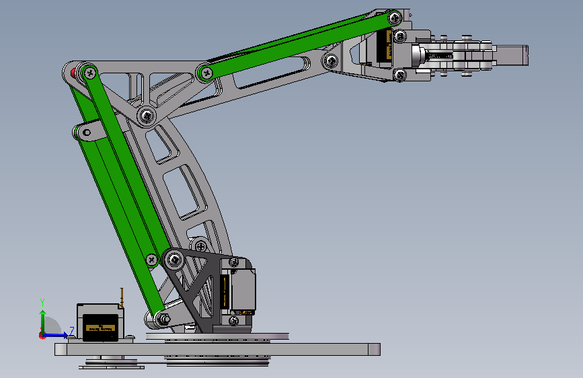This screenshot has height=378, width=583.
Task: Click the blue Z axis arrow of triad
Action: point(56,336)
